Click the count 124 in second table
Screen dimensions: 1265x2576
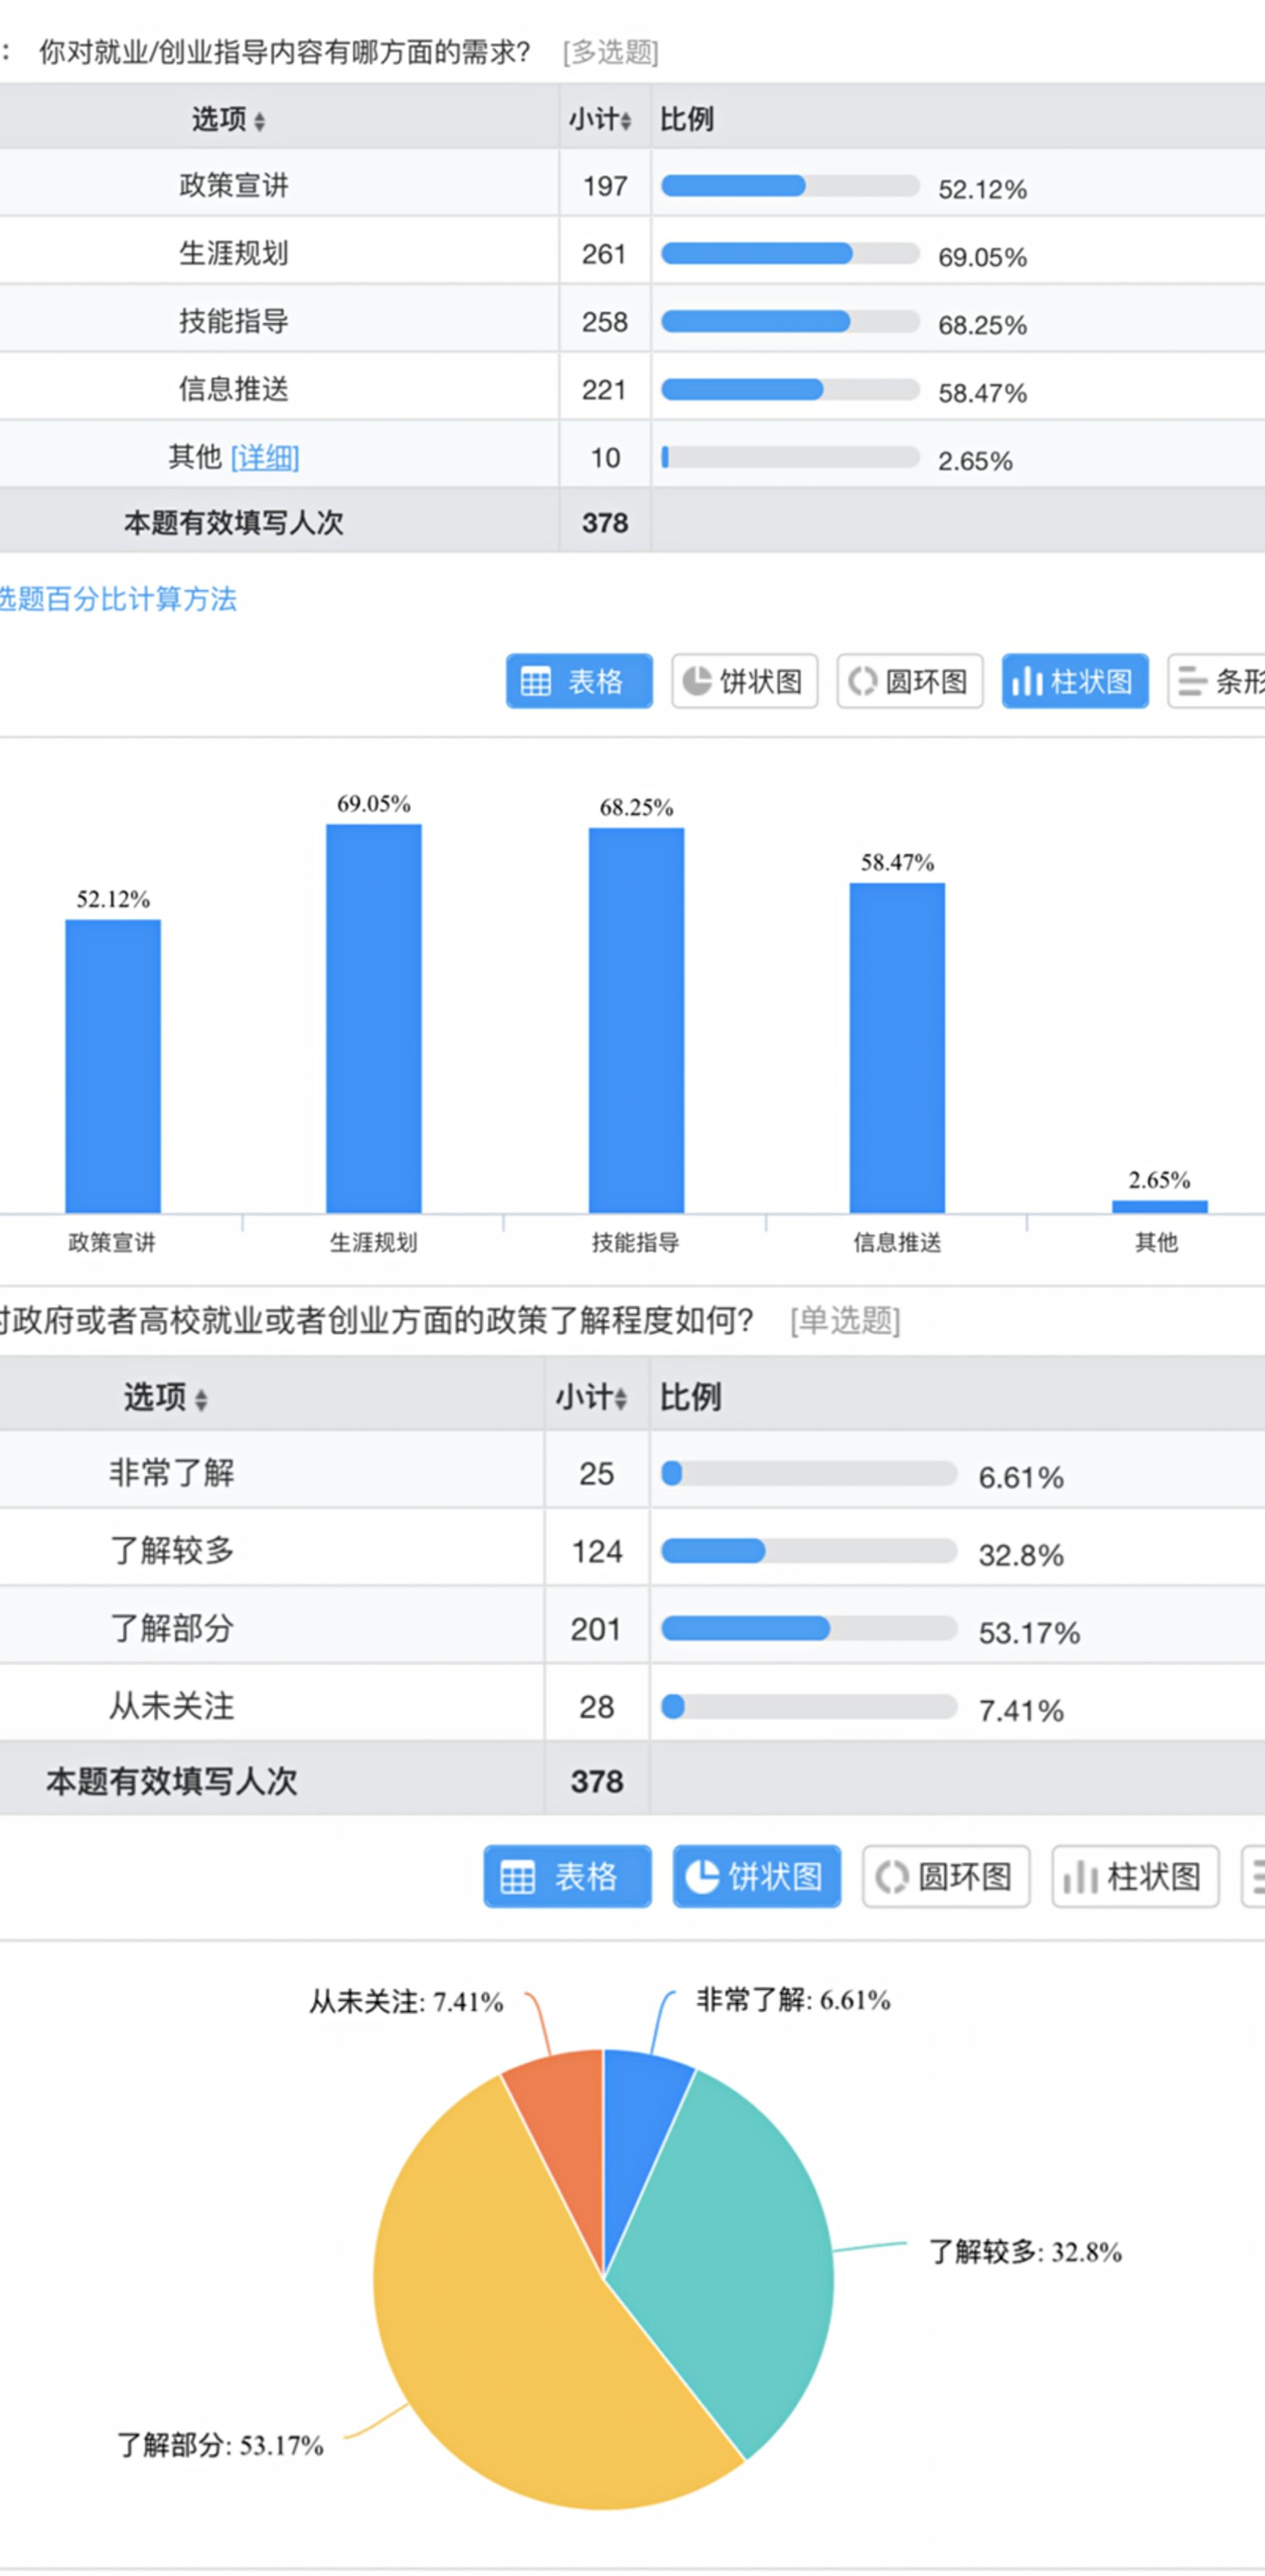pyautogui.click(x=597, y=1552)
